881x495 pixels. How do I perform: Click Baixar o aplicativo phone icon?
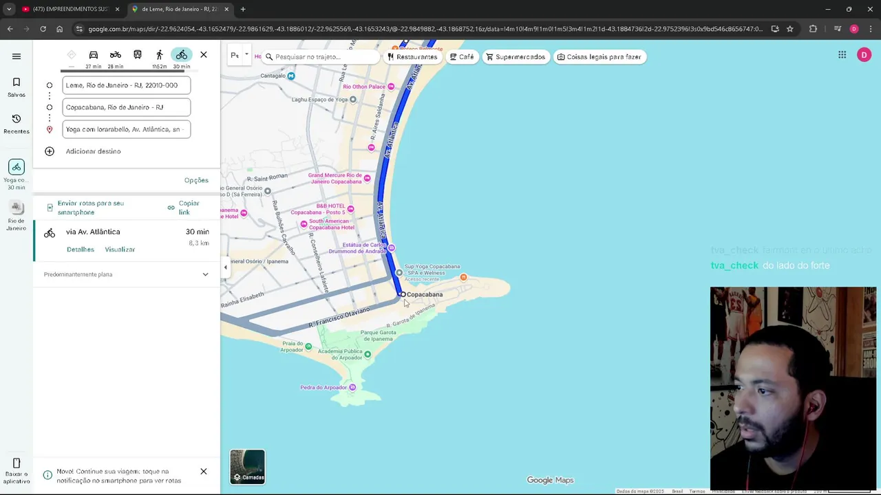(x=17, y=463)
